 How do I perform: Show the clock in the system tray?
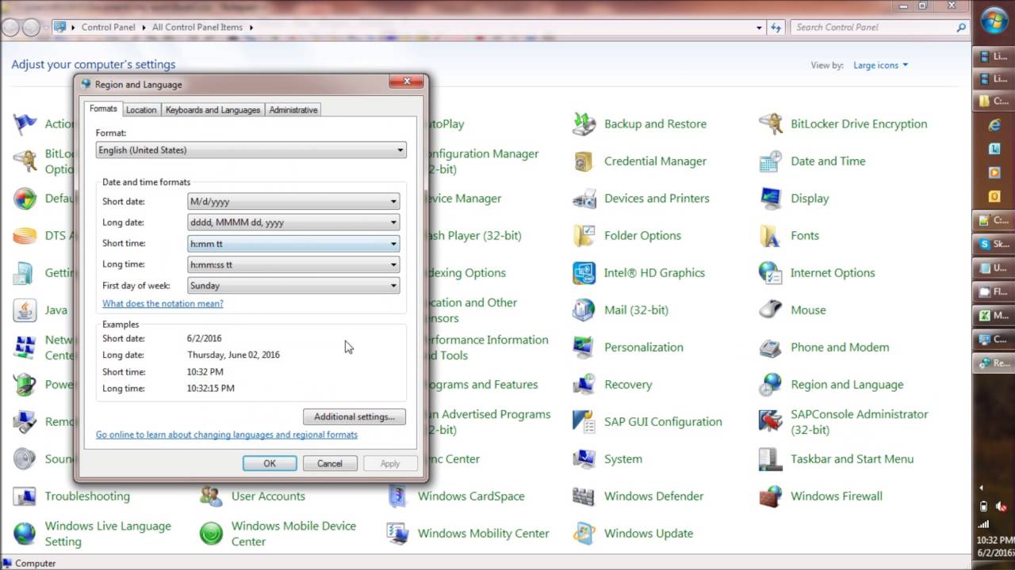coord(995,546)
